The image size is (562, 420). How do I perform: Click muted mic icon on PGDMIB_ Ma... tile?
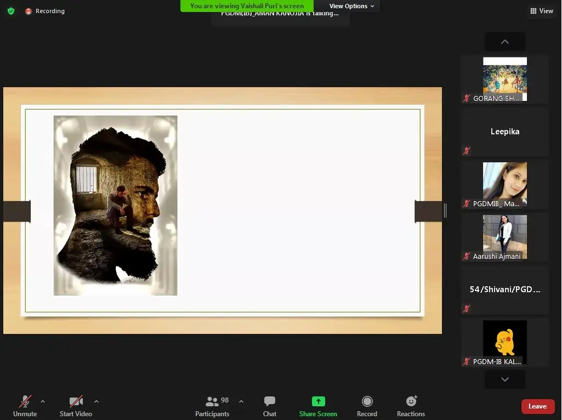466,203
